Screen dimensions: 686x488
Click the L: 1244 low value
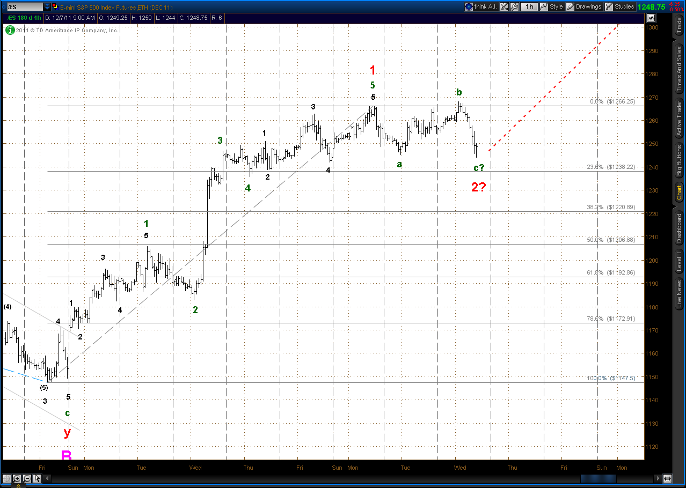coord(165,18)
